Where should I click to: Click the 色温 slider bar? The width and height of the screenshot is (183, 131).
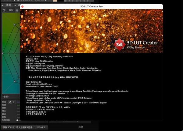pyautogui.click(x=18, y=102)
